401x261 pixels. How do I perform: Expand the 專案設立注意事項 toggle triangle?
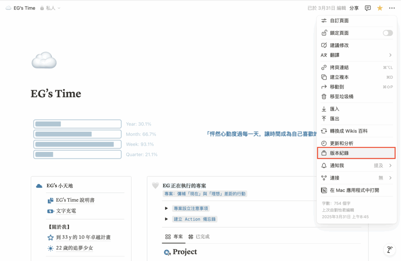point(166,209)
